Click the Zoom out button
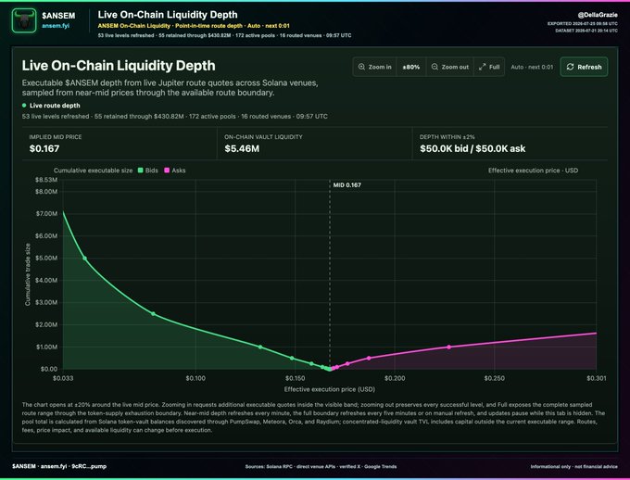 pyautogui.click(x=449, y=67)
